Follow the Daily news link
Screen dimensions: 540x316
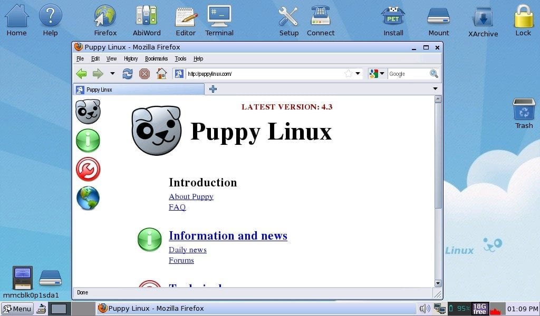pos(188,250)
